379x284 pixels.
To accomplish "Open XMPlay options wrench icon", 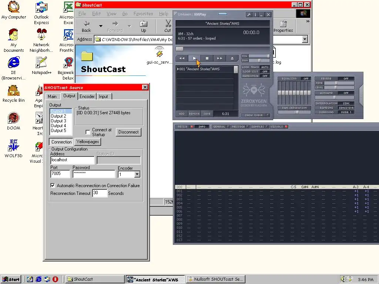I will (x=249, y=15).
